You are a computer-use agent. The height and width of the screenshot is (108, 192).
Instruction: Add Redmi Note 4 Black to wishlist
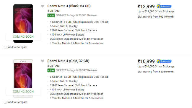pyautogui.click(x=43, y=6)
